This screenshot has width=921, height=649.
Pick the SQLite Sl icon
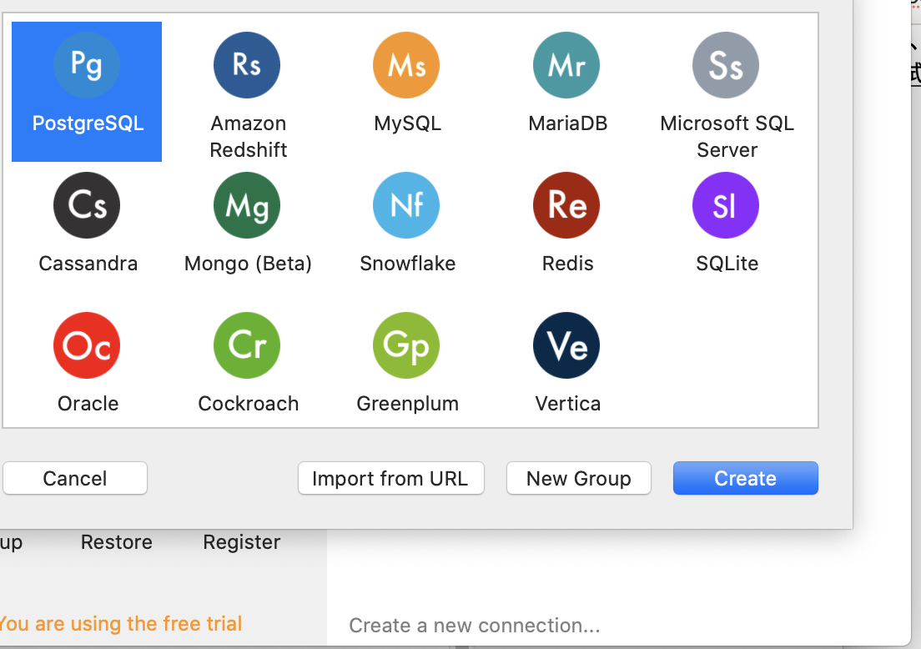click(726, 205)
